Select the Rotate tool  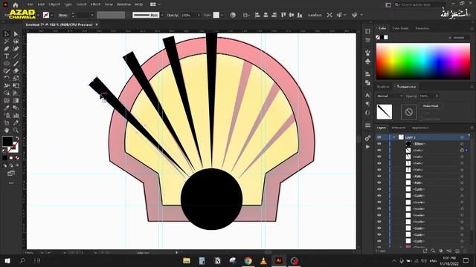[x=7, y=79]
